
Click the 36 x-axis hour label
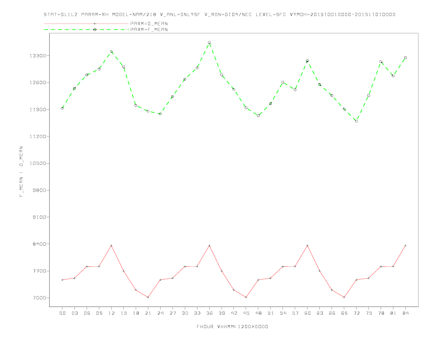[x=209, y=313]
